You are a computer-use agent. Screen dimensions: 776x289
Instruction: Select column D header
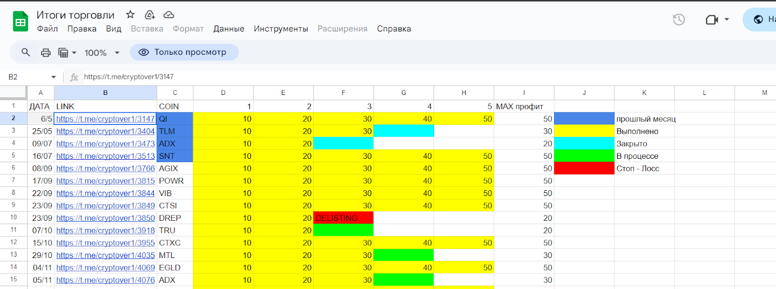coord(223,92)
